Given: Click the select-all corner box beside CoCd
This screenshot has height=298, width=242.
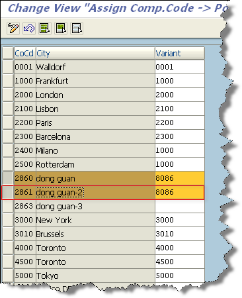Looking at the screenshot, I should (8, 53).
